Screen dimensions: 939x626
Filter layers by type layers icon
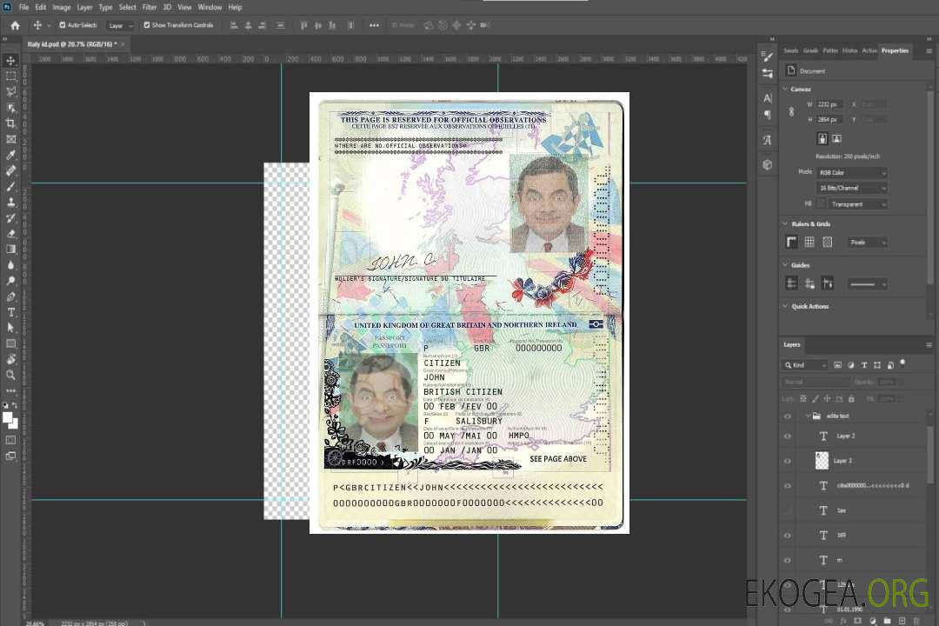point(864,365)
